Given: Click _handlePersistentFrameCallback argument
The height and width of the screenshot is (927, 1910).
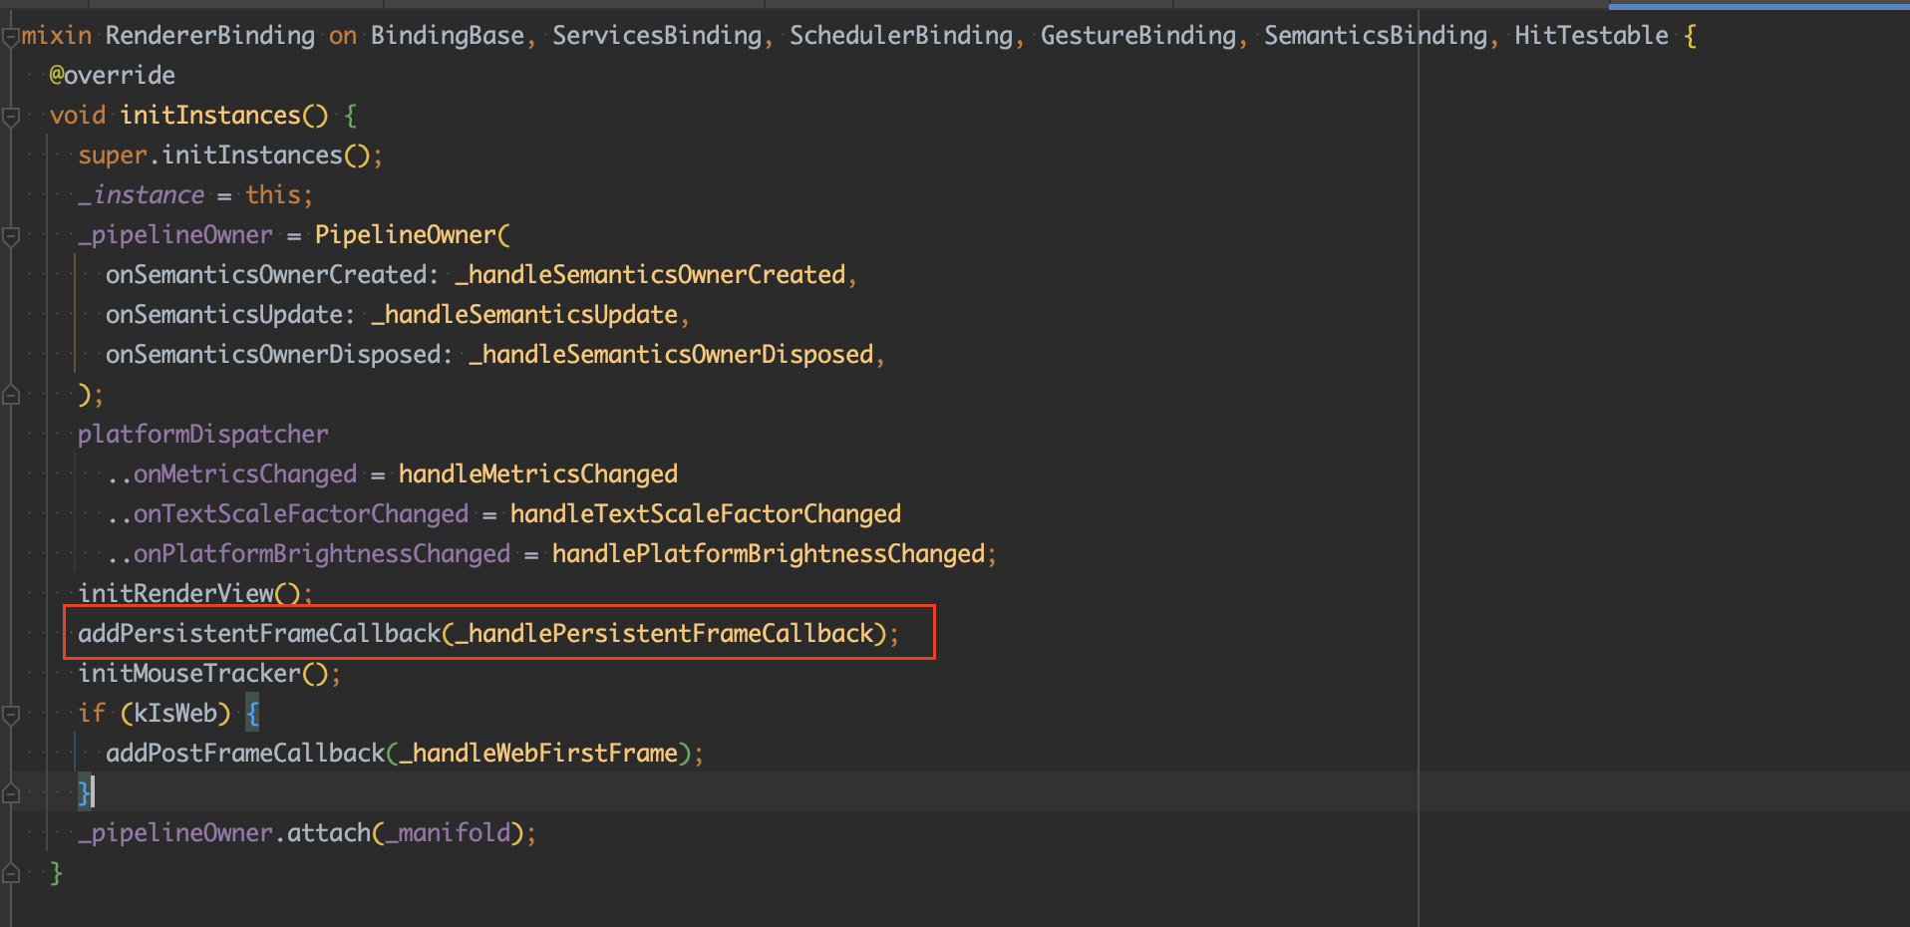Looking at the screenshot, I should (x=664, y=634).
